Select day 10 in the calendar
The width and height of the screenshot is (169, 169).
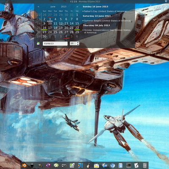[x=50, y=23]
